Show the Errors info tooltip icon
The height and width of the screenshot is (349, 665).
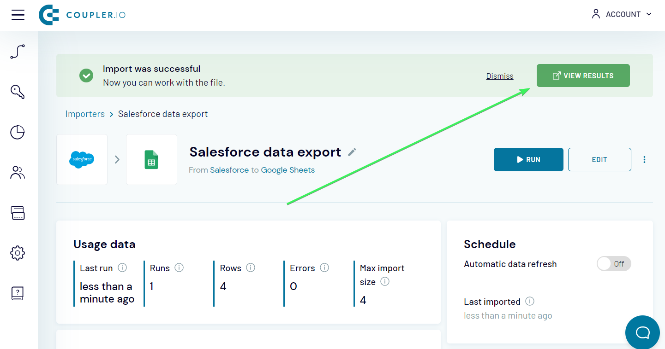point(324,268)
